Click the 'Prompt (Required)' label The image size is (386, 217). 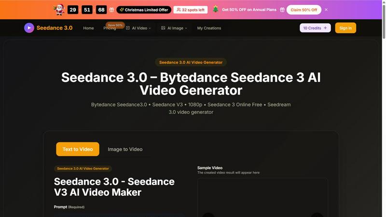pos(69,207)
